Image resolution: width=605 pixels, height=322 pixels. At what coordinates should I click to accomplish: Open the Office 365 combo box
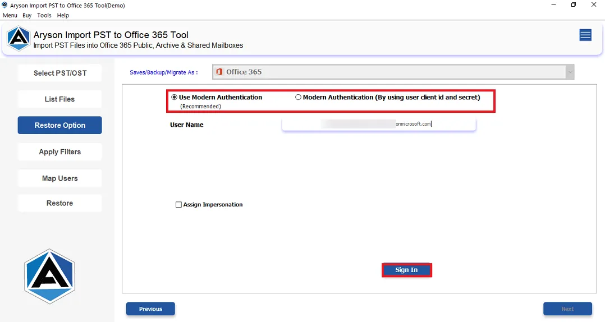(393, 72)
